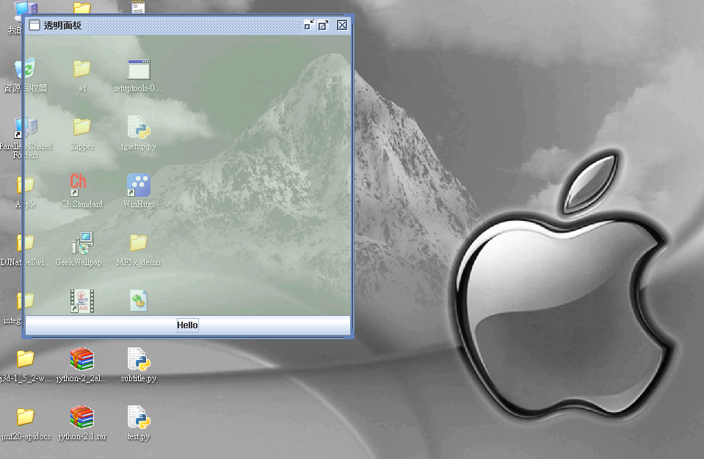The image size is (704, 459).
Task: Click the 透明面板 title bar text
Action: point(63,25)
